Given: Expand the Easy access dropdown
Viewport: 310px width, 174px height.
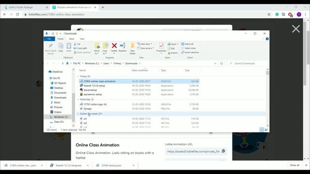Looking at the screenshot, I should [146, 48].
